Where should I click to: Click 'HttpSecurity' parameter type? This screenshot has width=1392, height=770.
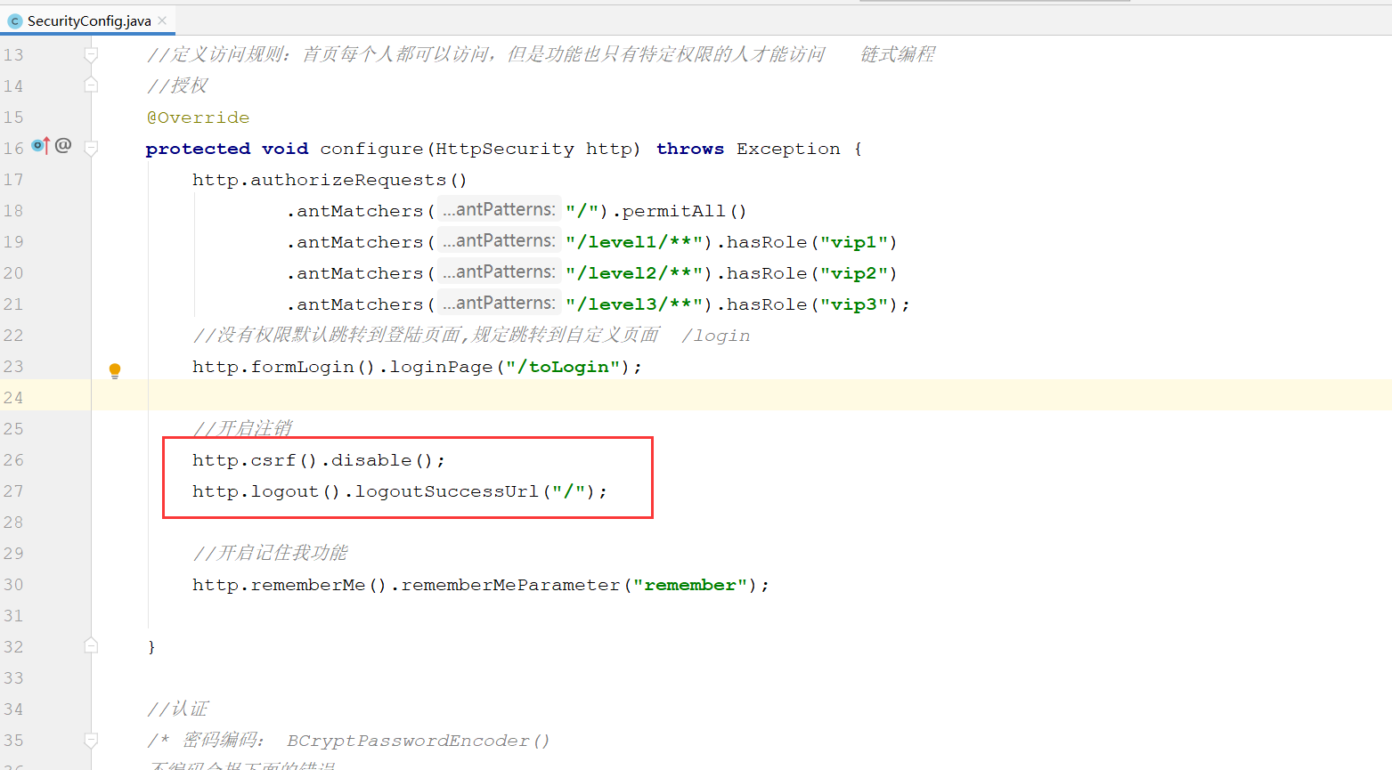[x=504, y=149]
